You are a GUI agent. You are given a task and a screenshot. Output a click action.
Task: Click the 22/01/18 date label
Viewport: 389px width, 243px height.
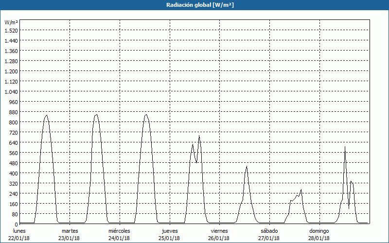[19, 238]
